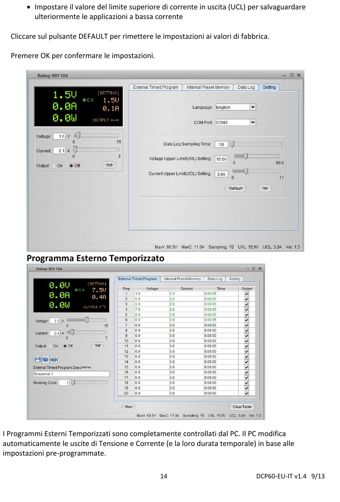The height and width of the screenshot is (502, 340).
Task: Click step 1 voltage cell showing 1.0
Action: 152,294
